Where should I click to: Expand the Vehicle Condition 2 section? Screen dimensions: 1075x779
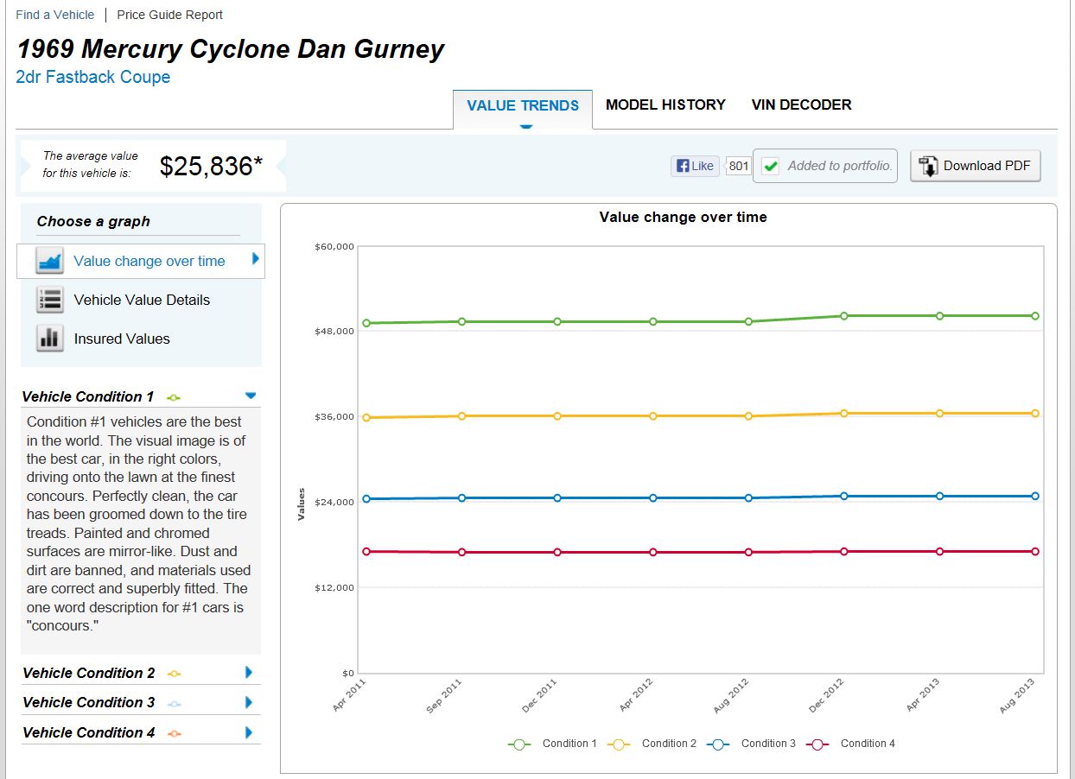point(249,673)
